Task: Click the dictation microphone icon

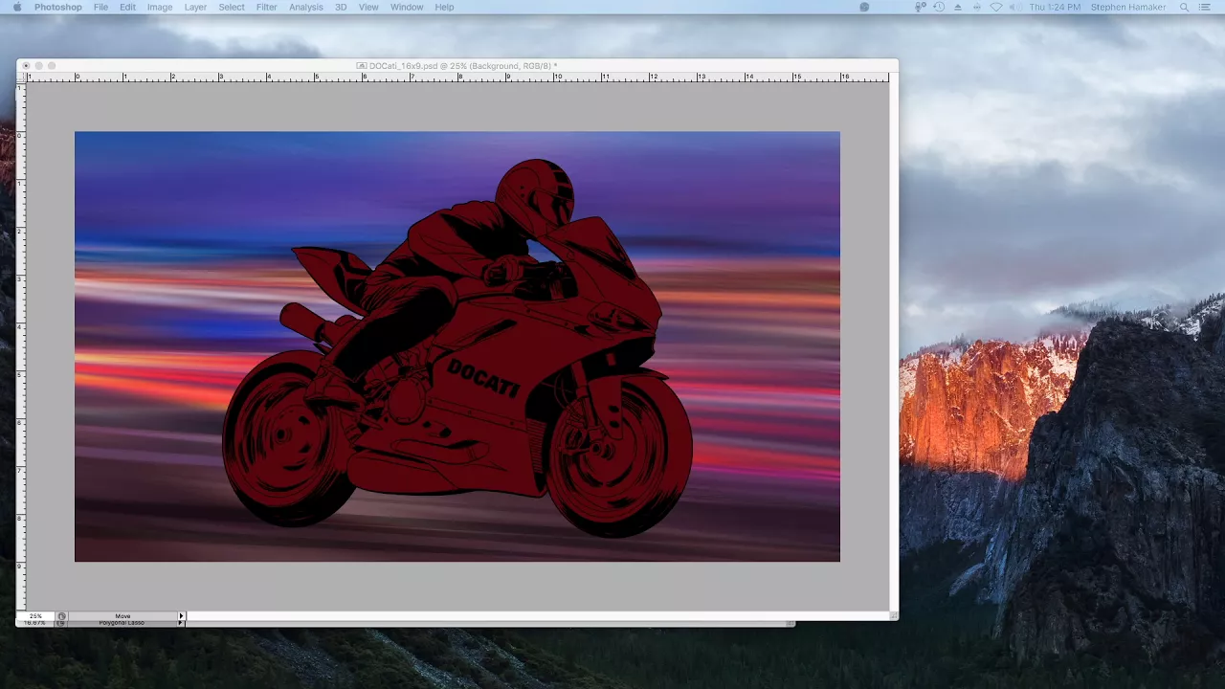Action: pyautogui.click(x=920, y=7)
